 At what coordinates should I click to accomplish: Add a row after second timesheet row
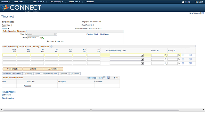[x=183, y=59]
